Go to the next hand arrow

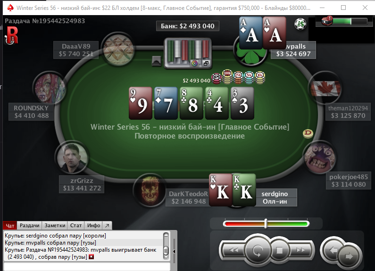pyautogui.click(x=349, y=256)
